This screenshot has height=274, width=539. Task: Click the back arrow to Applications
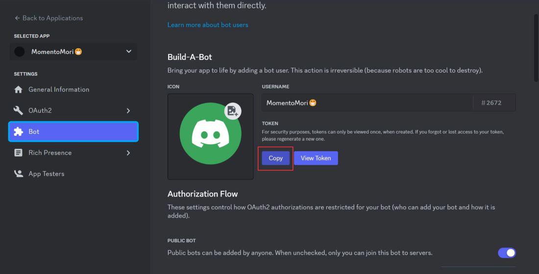click(18, 18)
